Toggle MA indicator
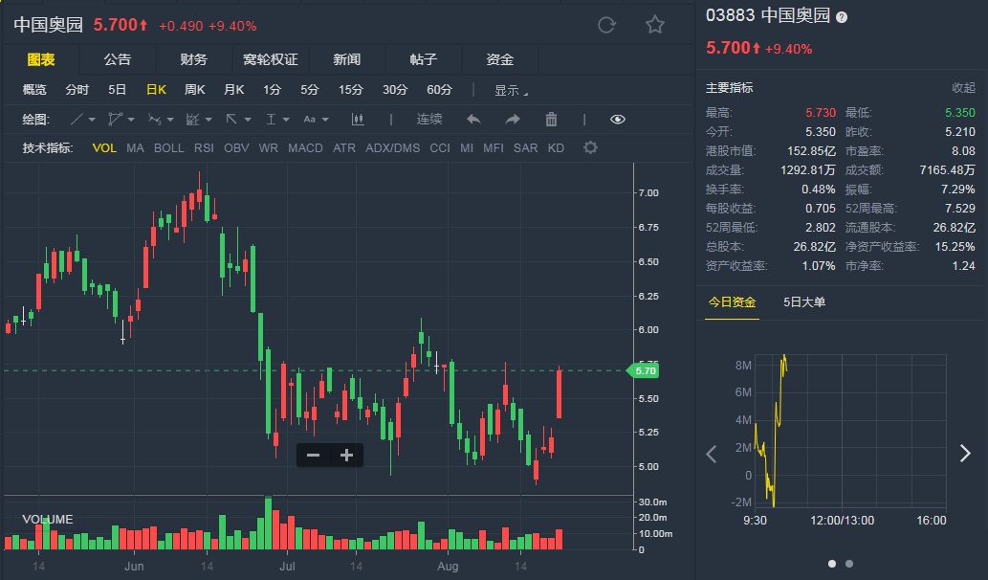The image size is (988, 580). pyautogui.click(x=135, y=148)
